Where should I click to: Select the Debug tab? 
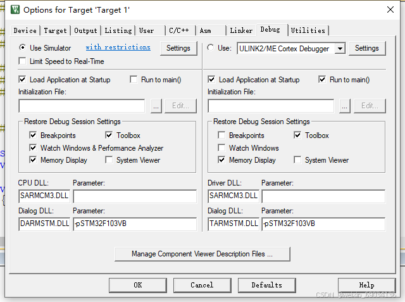[271, 30]
